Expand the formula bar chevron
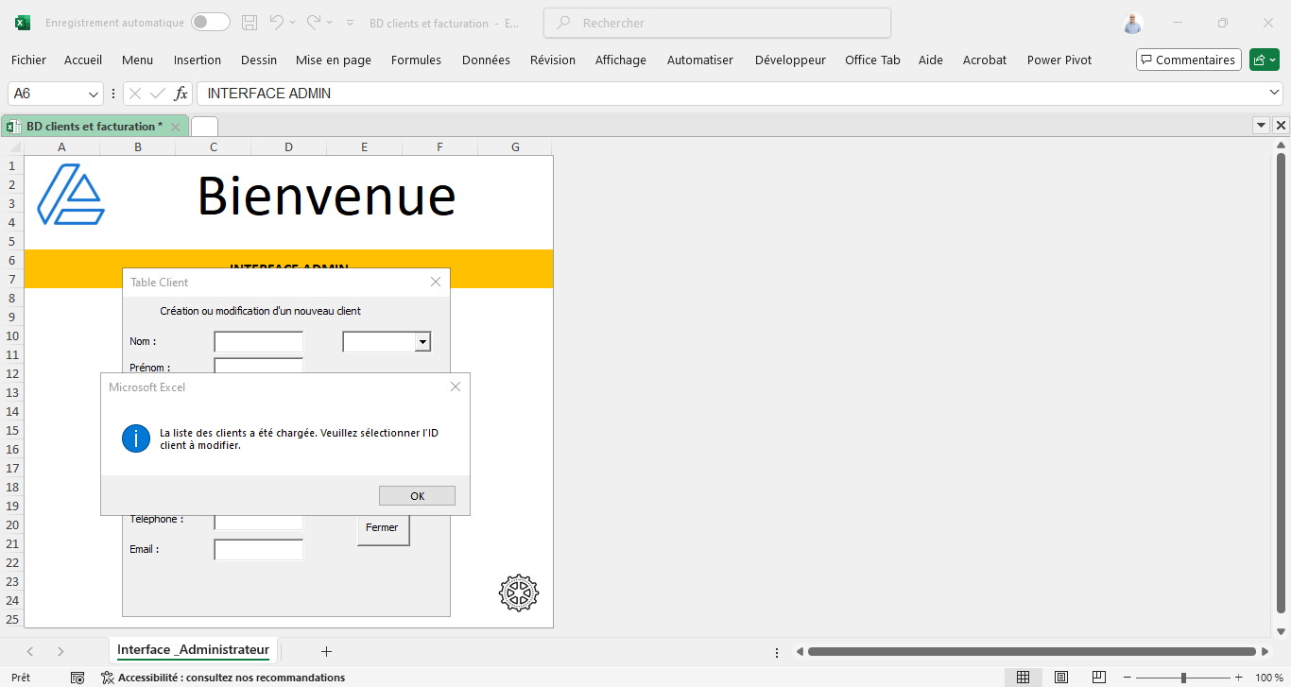This screenshot has height=687, width=1291. 1274,93
